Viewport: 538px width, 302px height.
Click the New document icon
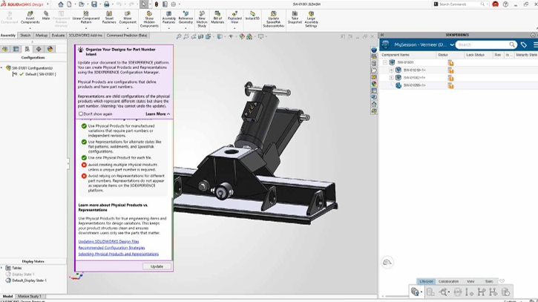tap(69, 4)
